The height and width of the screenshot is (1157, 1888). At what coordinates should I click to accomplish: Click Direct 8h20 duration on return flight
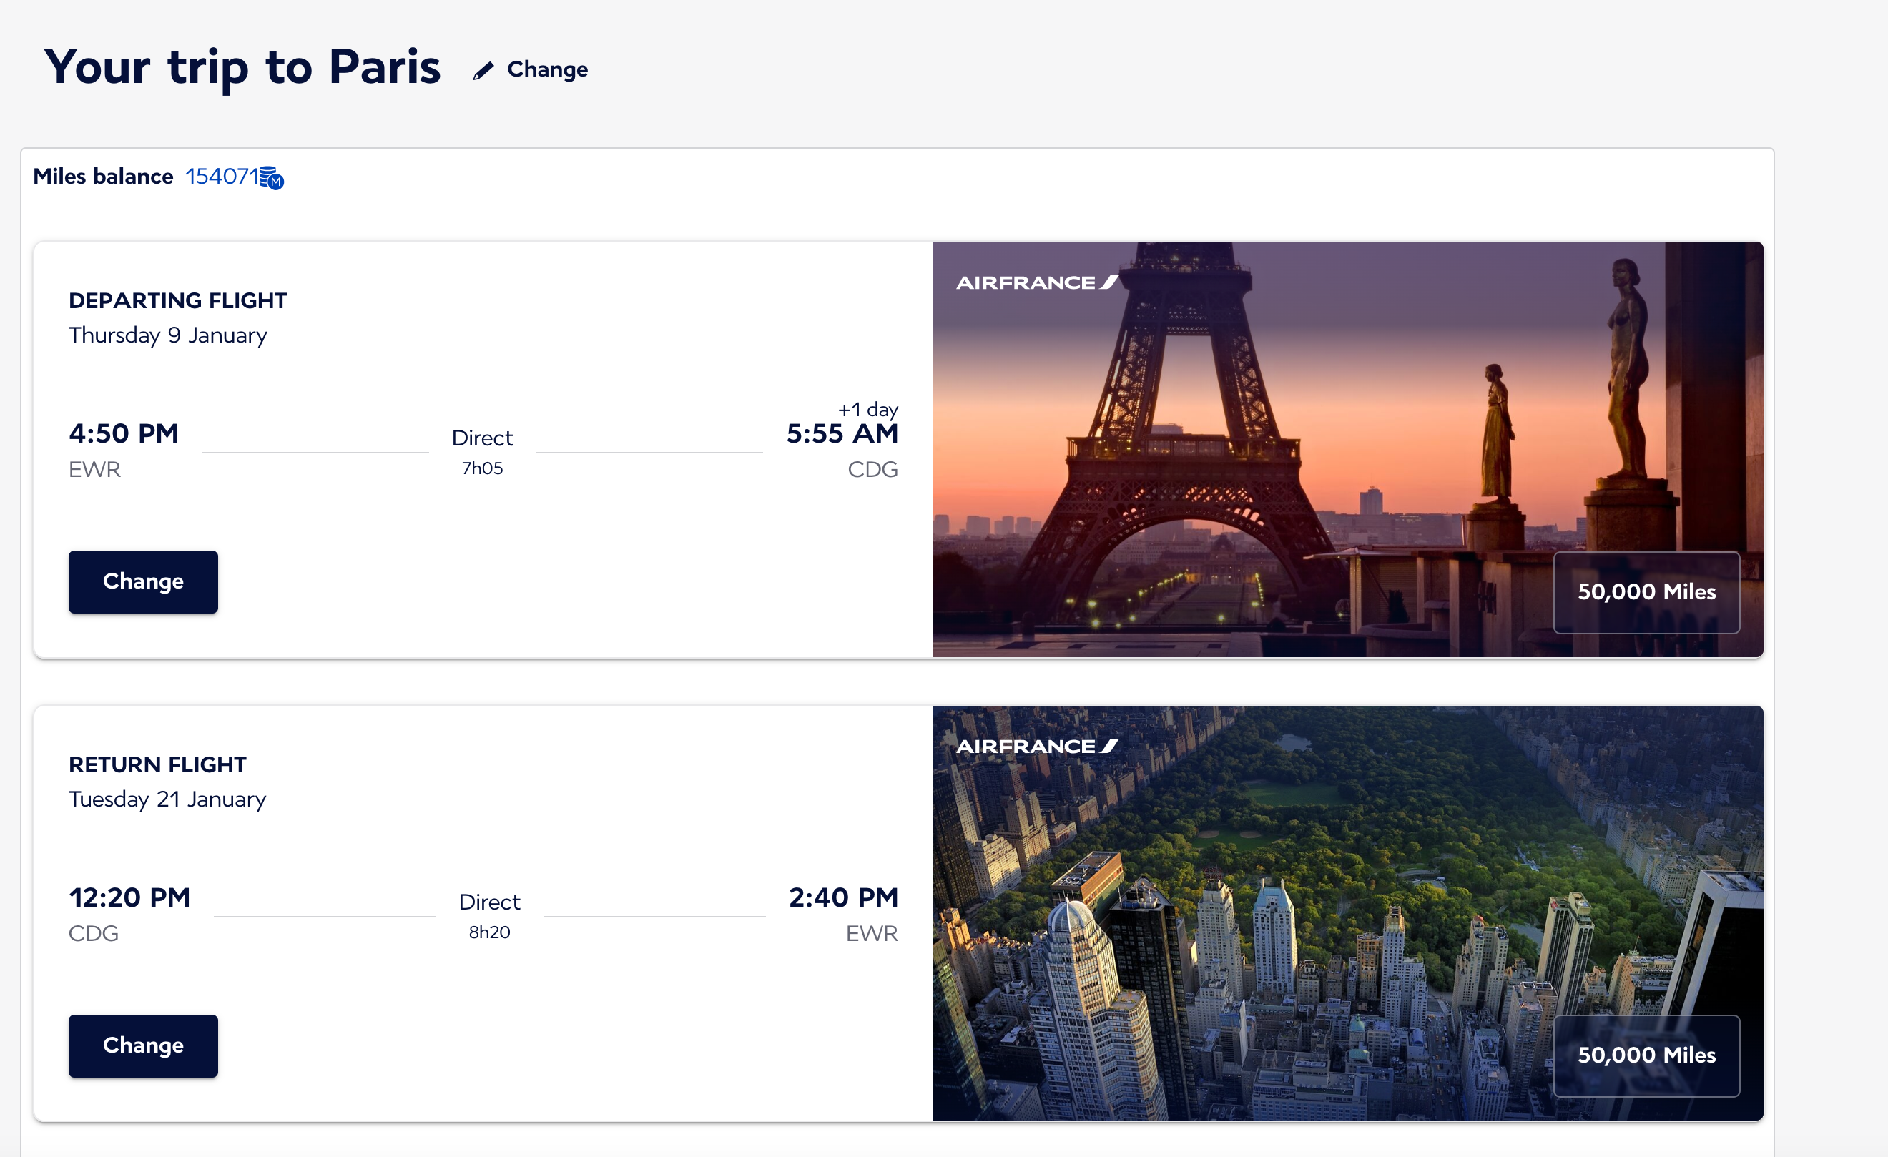point(489,915)
